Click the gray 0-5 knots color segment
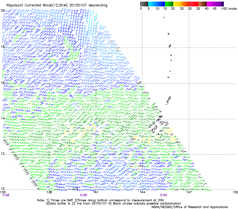This screenshot has height=209, width=238. [144, 4]
